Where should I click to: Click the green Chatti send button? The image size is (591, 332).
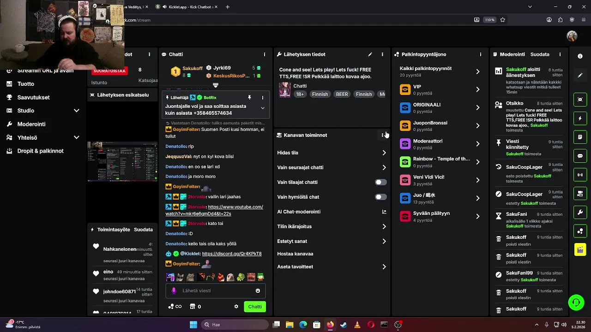tap(255, 307)
